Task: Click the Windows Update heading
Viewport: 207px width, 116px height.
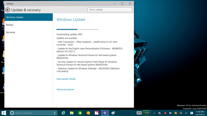Action: tap(71, 20)
